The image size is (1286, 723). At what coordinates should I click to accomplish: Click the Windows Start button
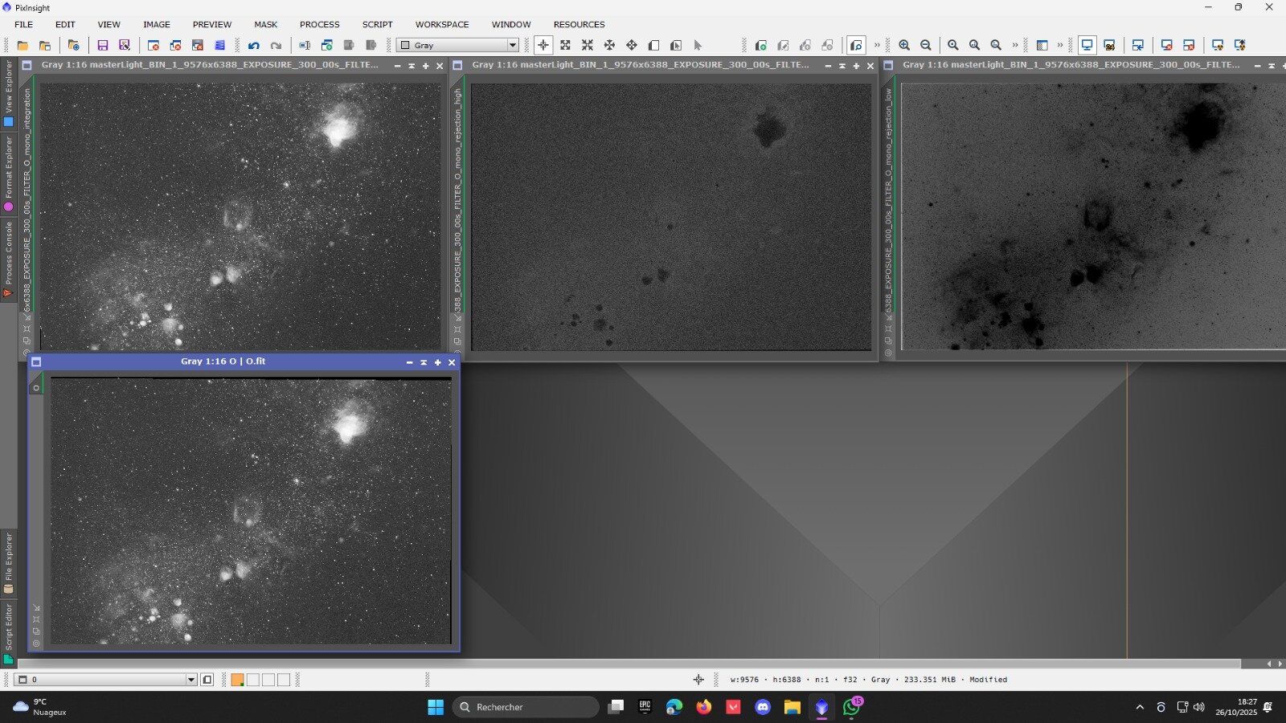pyautogui.click(x=436, y=707)
